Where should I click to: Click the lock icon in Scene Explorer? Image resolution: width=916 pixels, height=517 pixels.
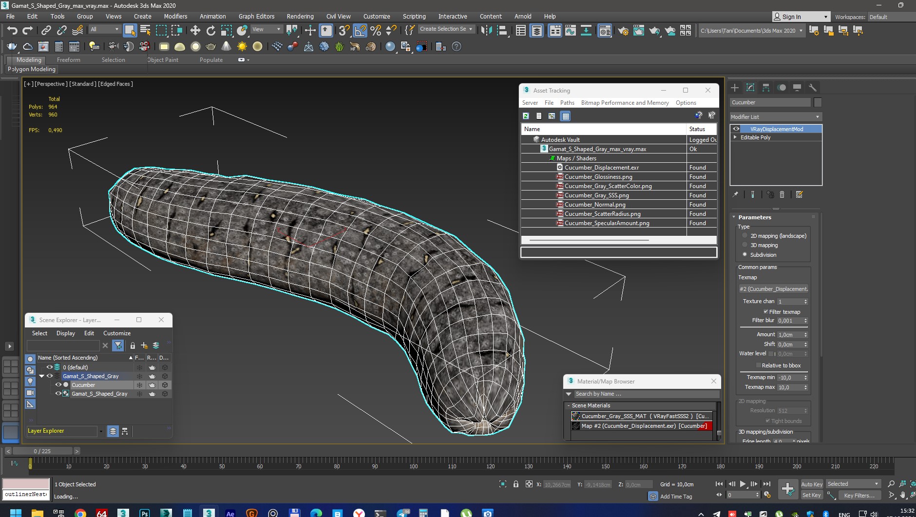point(133,345)
